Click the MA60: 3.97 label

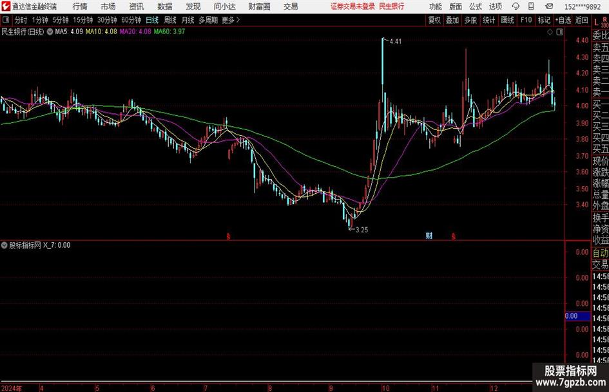point(169,32)
